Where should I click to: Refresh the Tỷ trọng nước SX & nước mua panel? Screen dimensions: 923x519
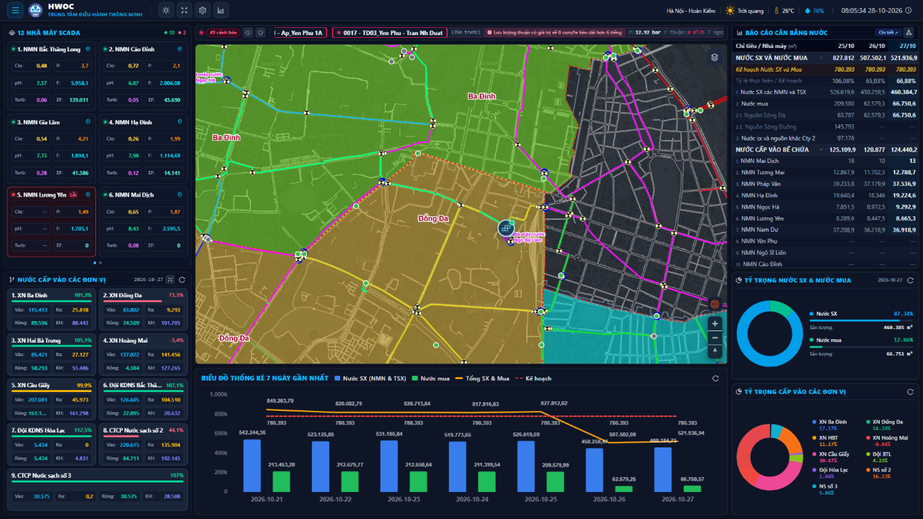tap(910, 280)
